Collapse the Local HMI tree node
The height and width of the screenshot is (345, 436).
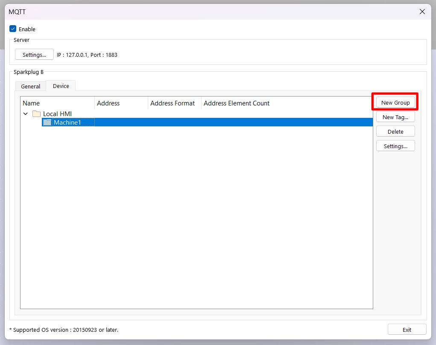coord(25,114)
